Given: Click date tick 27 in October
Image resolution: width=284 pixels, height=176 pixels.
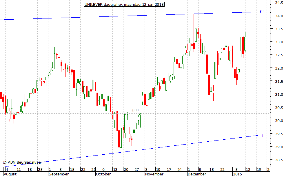Looking at the screenshot, I should tap(136, 170).
